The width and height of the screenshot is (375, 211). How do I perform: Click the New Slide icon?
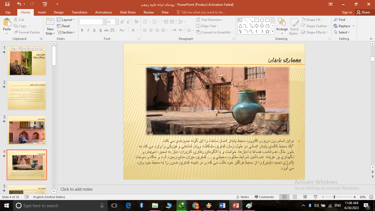point(50,23)
